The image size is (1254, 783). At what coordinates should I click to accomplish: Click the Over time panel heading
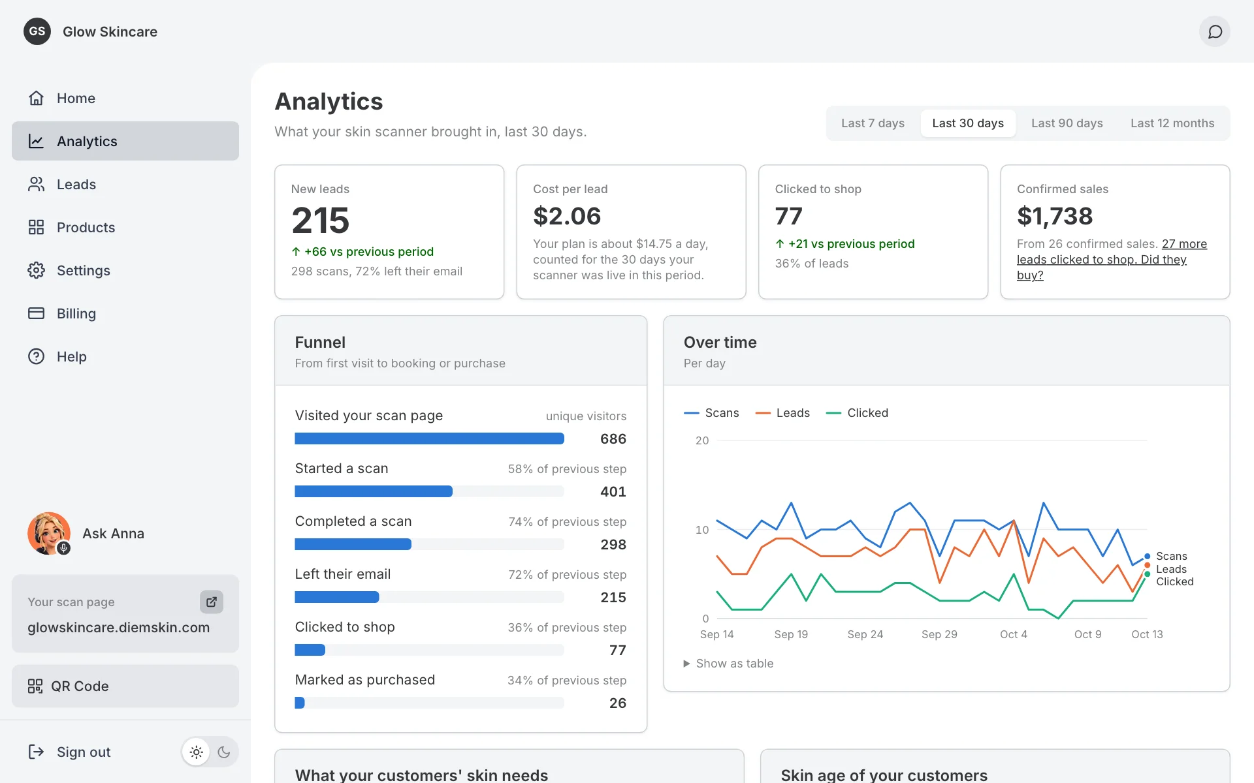720,343
